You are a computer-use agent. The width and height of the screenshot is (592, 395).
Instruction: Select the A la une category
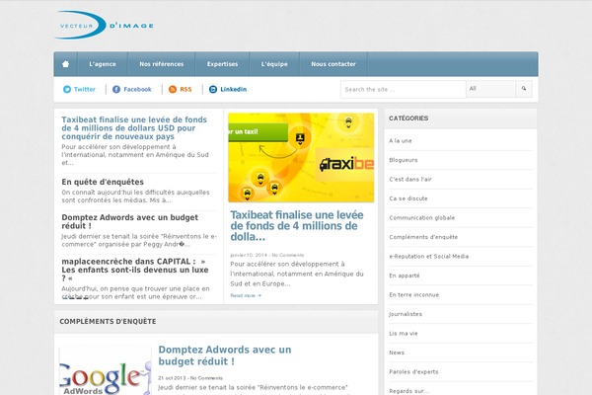[x=401, y=140]
